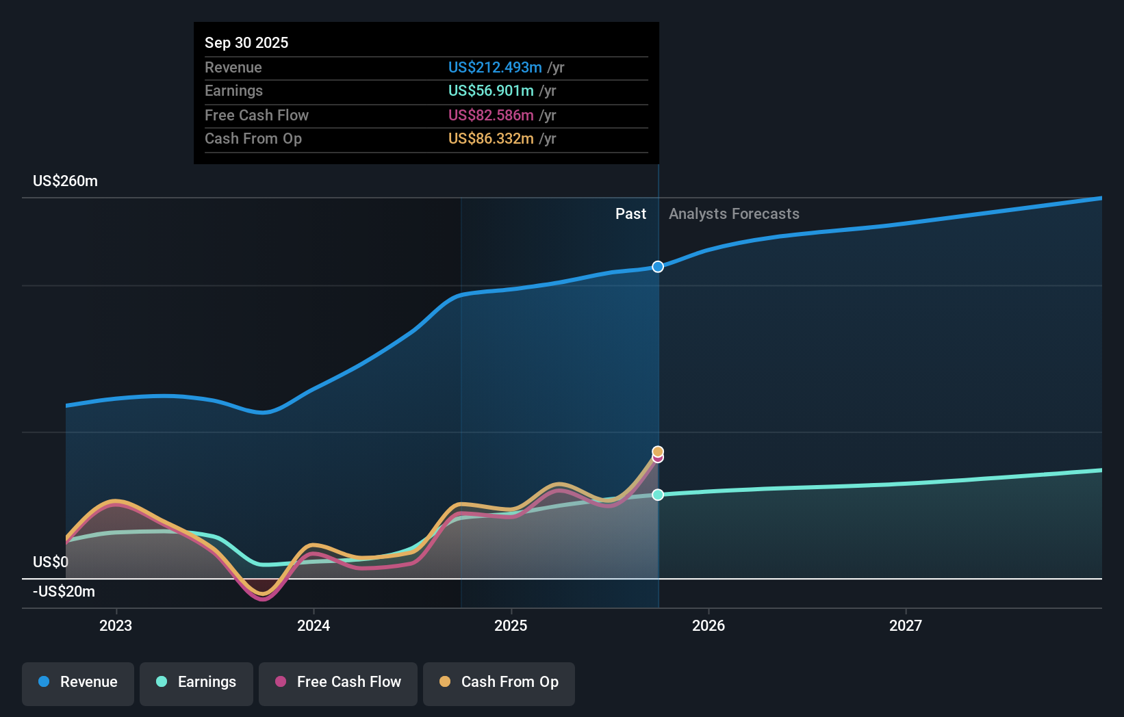Toggle the Cash From Op series visibility

498,682
